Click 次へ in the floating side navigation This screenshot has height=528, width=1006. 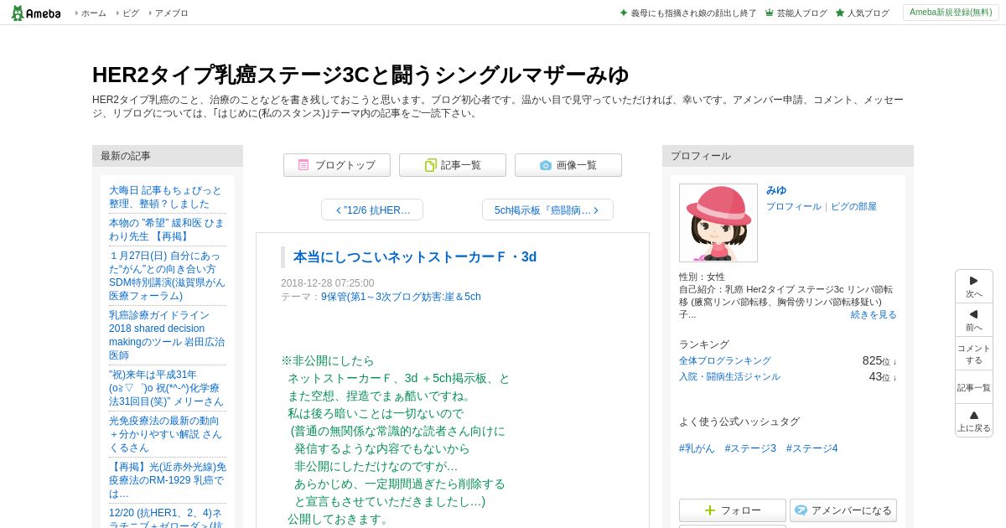click(974, 287)
